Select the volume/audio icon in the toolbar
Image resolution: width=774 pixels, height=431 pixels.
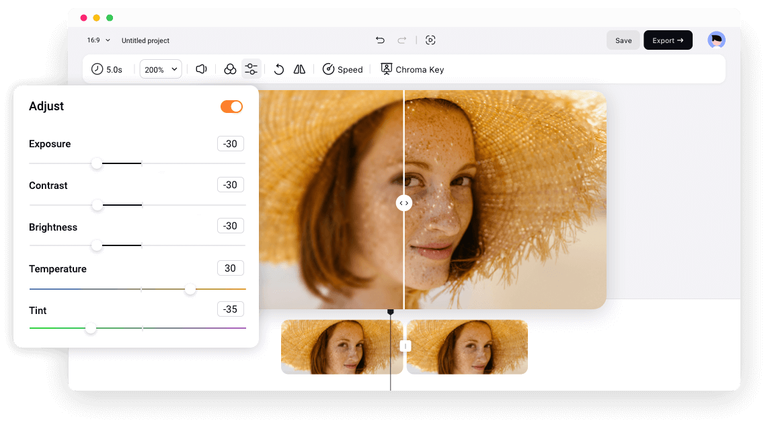[x=200, y=69]
